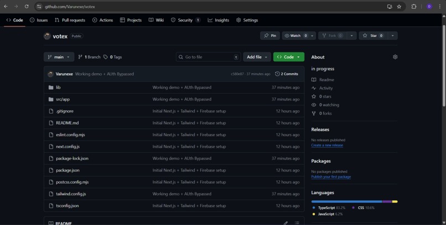Click the CSS 10.6% language entry
This screenshot has height=225, width=446.
click(x=363, y=208)
